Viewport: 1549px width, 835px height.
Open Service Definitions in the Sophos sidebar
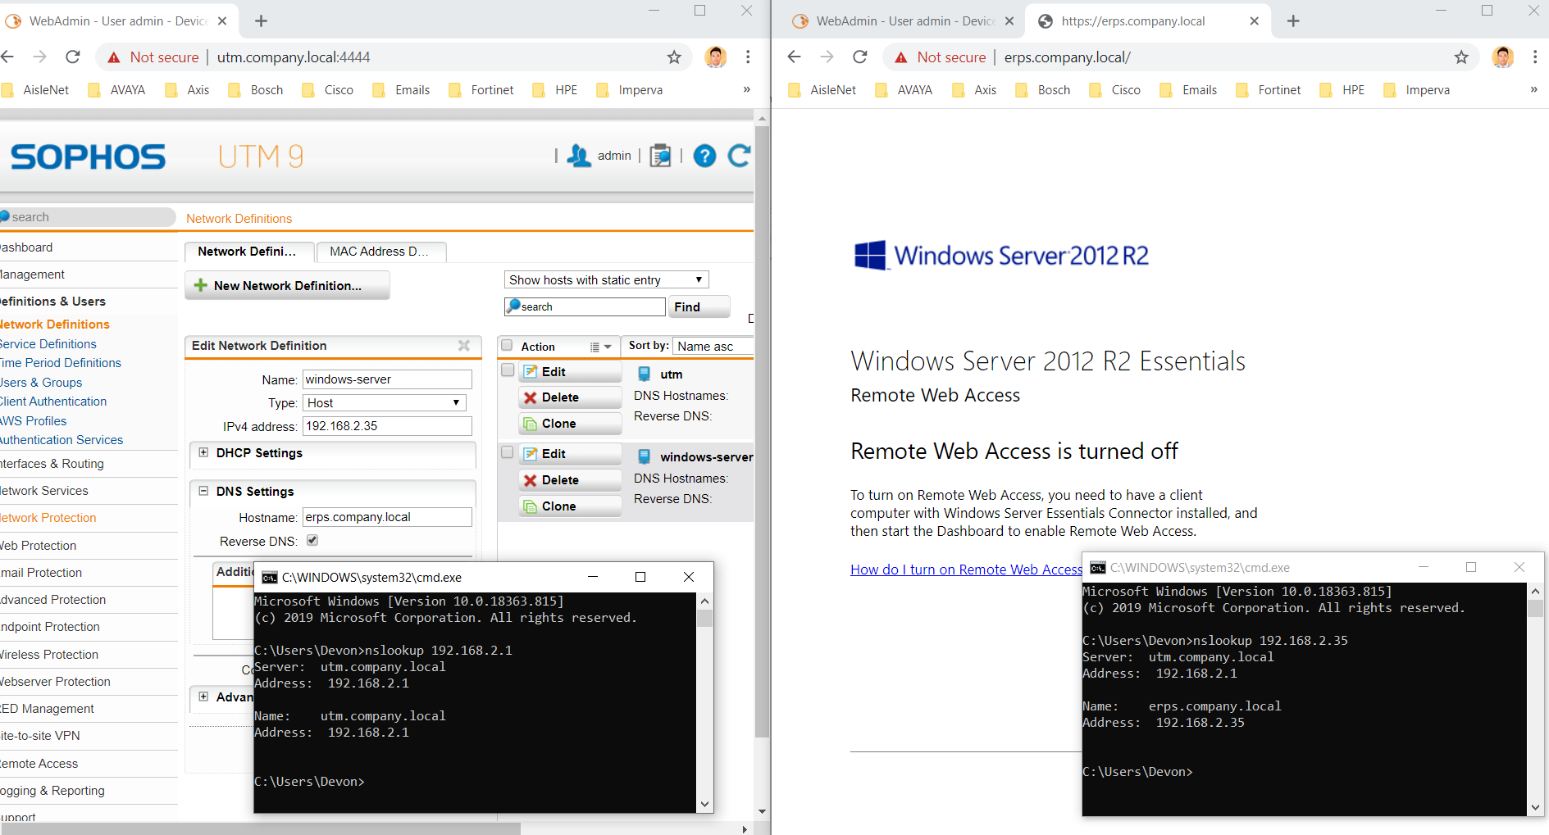point(48,344)
